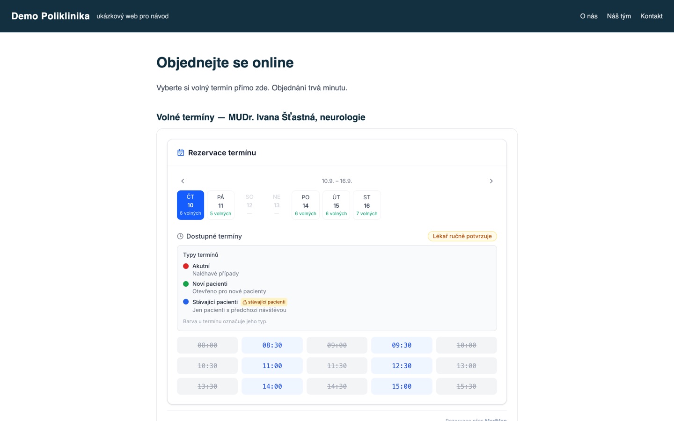The height and width of the screenshot is (421, 674).
Task: Click the unavailable 10:00 slot
Action: (467, 345)
